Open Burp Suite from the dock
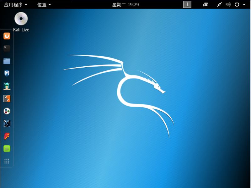 [7, 98]
